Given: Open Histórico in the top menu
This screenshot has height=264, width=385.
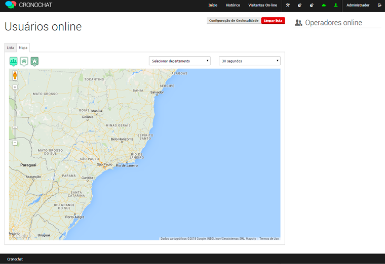Looking at the screenshot, I should [233, 5].
